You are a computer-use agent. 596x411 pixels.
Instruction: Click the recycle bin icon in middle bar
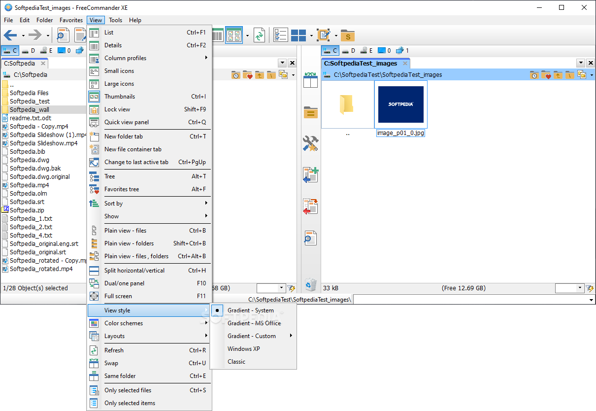pos(310,284)
